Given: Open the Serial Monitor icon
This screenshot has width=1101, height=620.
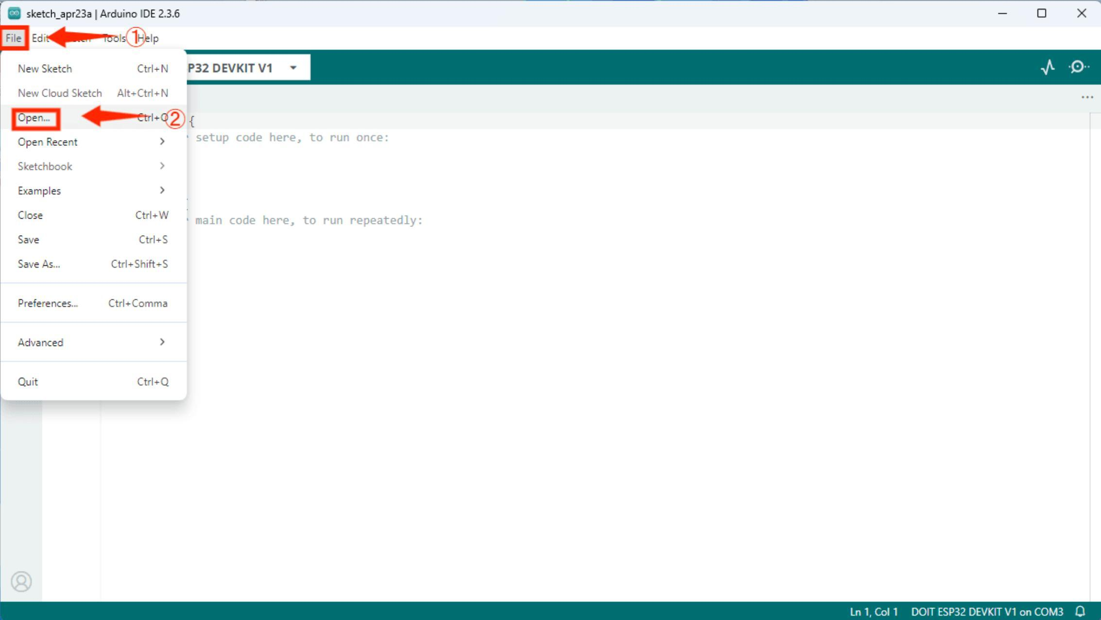Looking at the screenshot, I should (1078, 67).
